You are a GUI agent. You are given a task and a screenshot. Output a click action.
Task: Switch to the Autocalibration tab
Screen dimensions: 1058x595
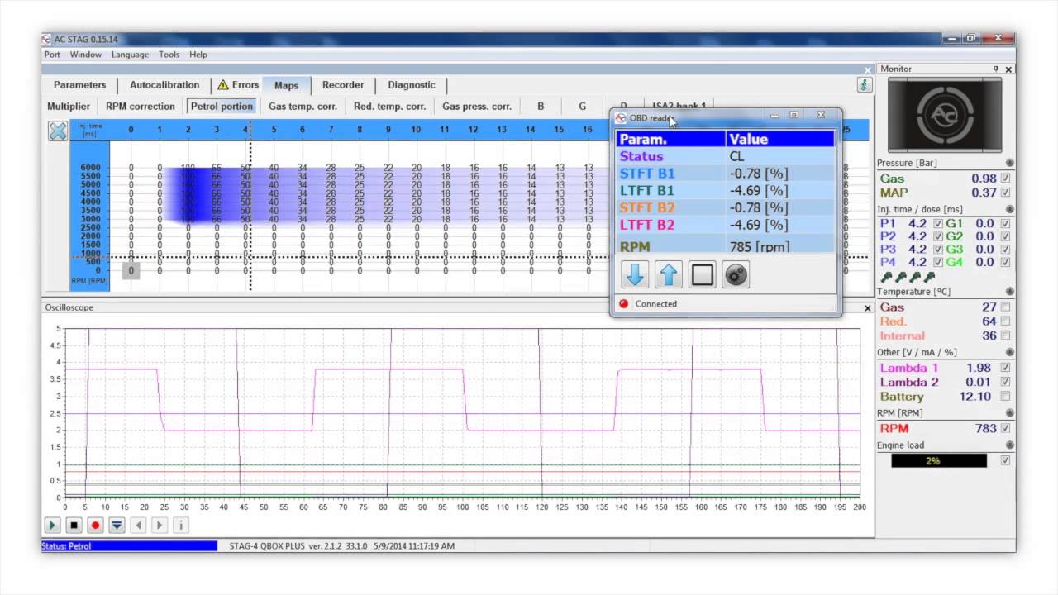(x=164, y=85)
